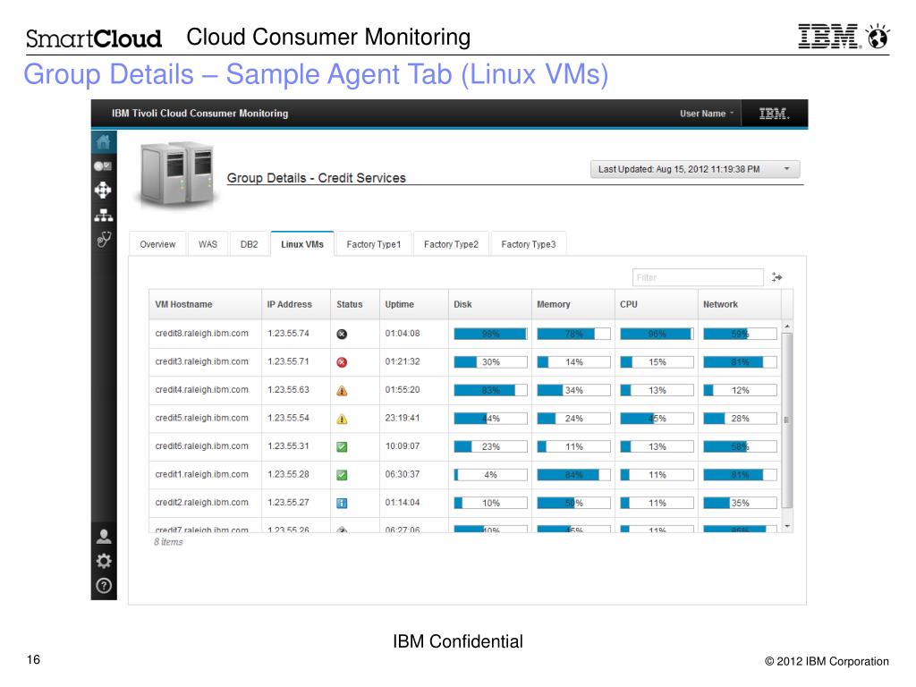
Task: Click the orange warning status icon for credit4
Action: click(x=342, y=390)
